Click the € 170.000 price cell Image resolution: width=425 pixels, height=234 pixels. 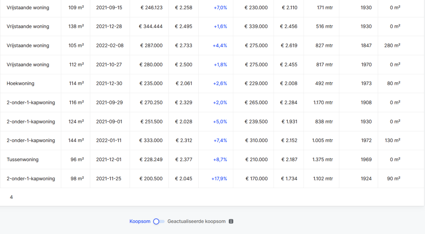point(256,179)
